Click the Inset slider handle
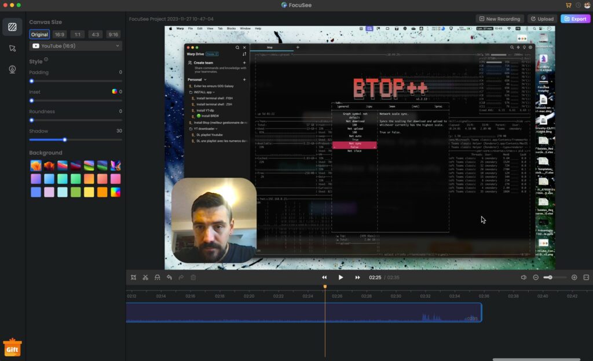Screen dimensions: 593x361 tap(32, 101)
